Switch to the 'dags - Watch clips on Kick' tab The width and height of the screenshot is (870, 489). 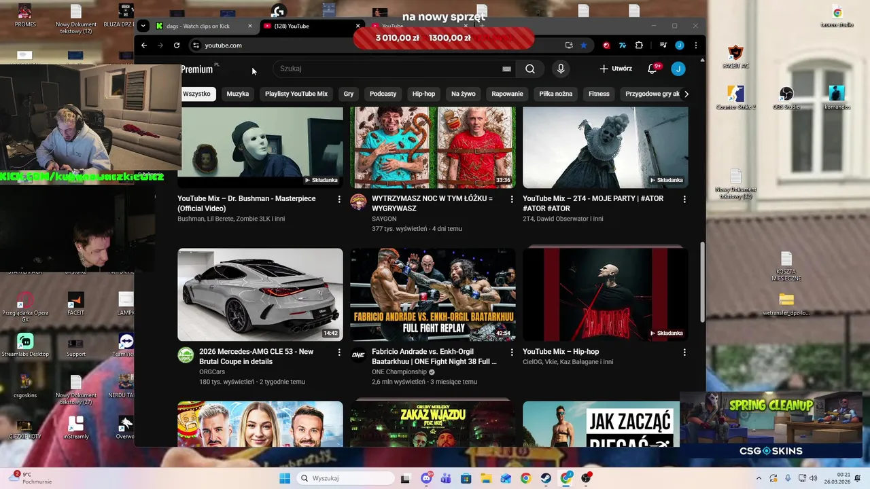pyautogui.click(x=203, y=26)
